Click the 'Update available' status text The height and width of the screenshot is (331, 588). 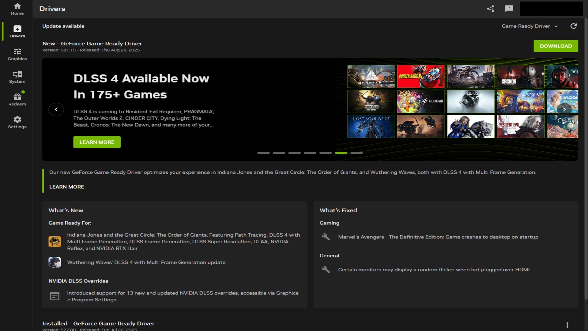(63, 26)
